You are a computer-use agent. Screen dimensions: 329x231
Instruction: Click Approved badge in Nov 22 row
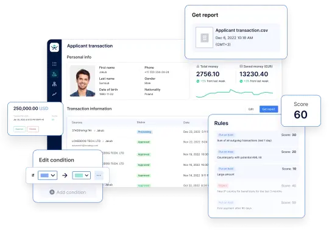coord(144,142)
